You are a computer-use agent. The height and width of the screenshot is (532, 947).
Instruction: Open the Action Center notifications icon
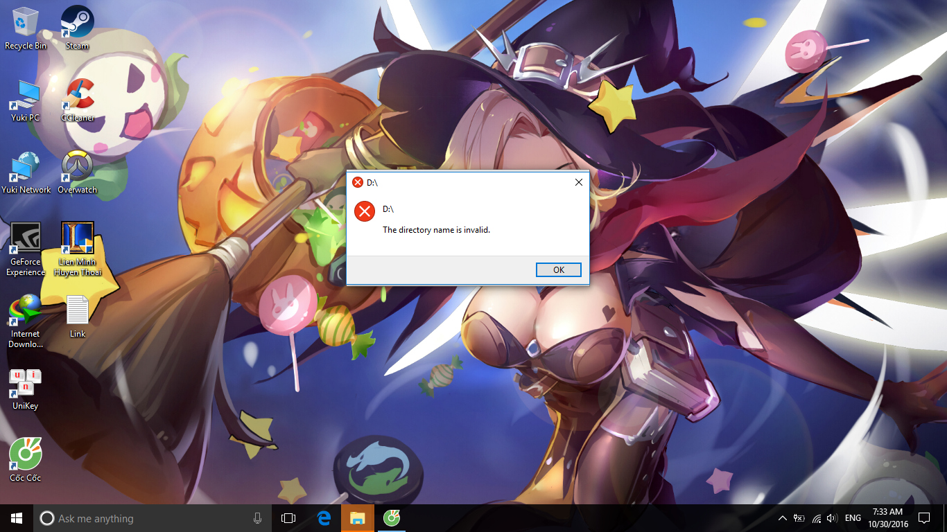(x=924, y=518)
